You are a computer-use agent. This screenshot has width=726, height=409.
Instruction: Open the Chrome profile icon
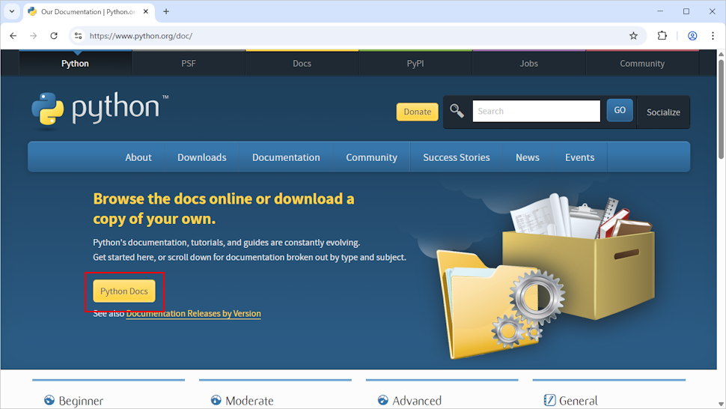point(692,36)
